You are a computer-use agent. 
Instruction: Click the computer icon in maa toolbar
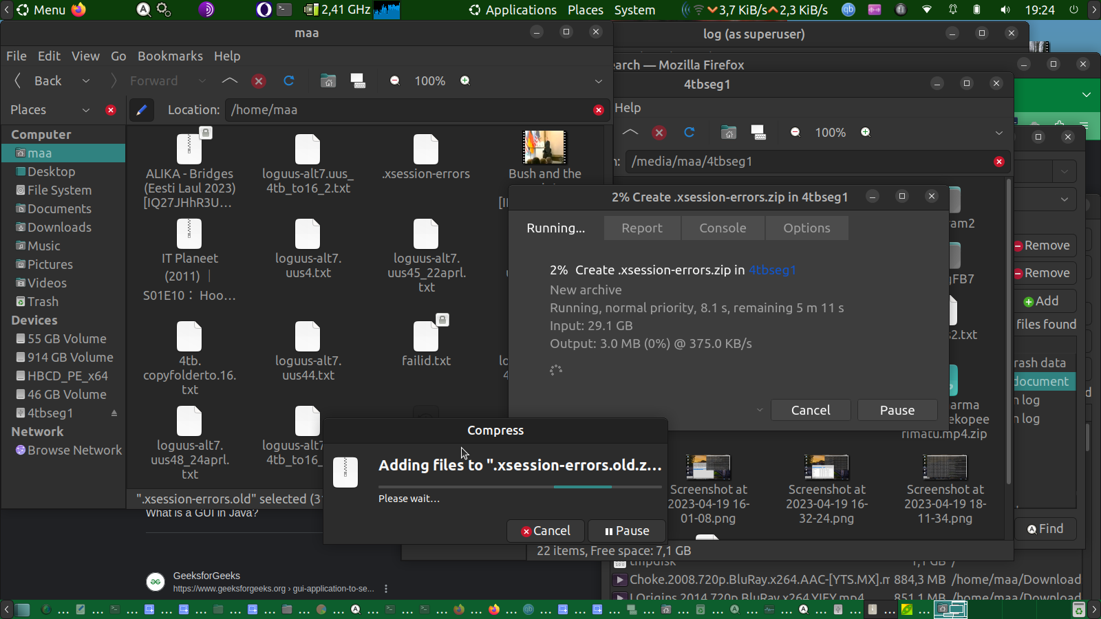click(x=358, y=81)
